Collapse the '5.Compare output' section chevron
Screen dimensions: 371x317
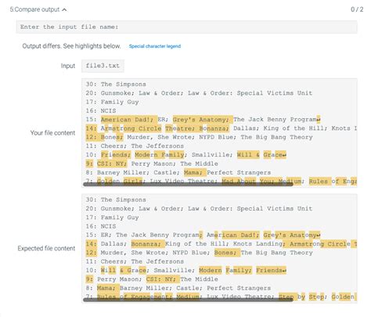point(64,9)
